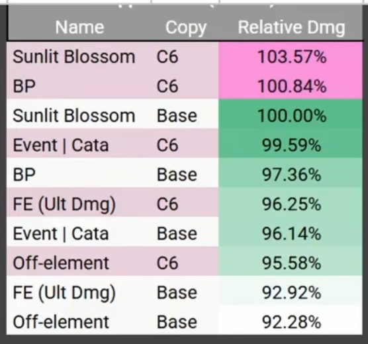
Task: Click the 92.92% relative damage cell
Action: click(291, 292)
